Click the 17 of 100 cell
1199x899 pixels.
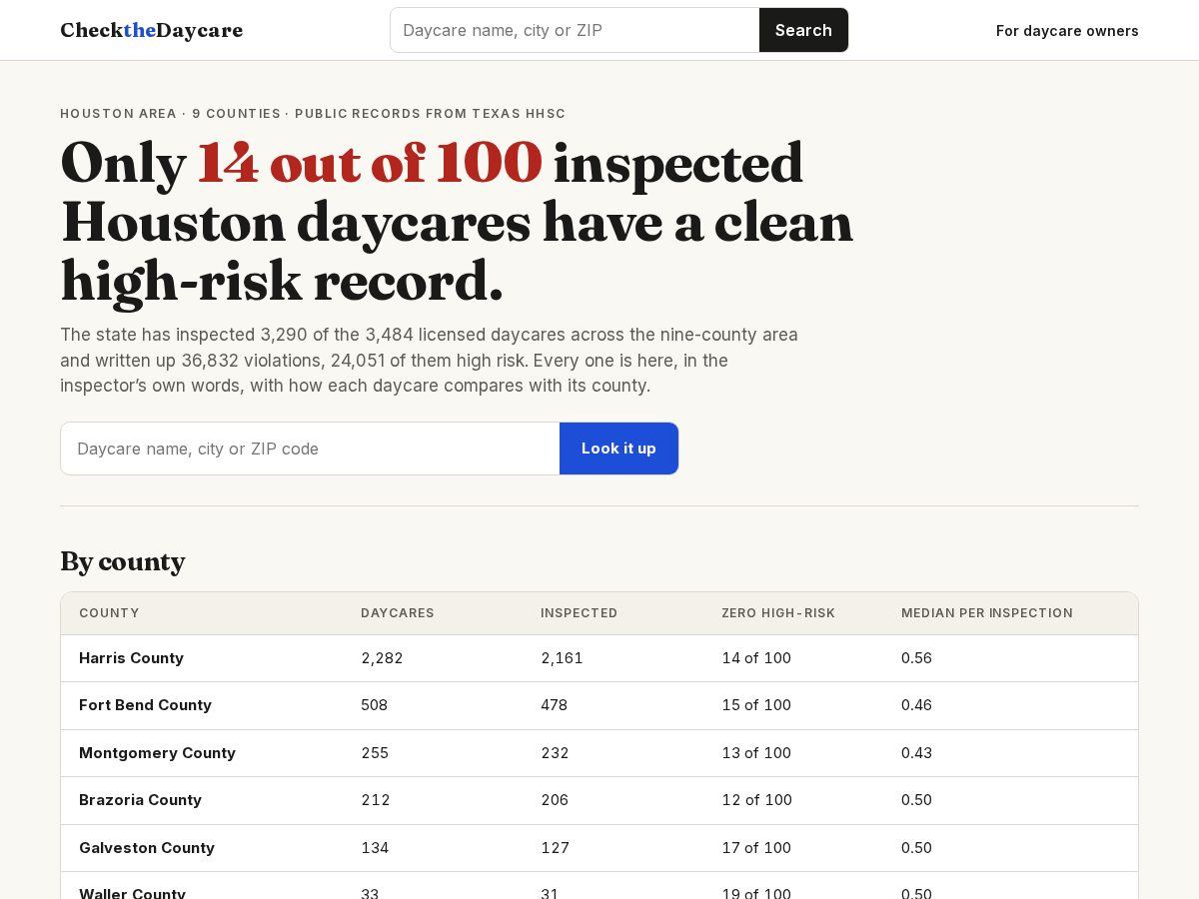pyautogui.click(x=756, y=848)
